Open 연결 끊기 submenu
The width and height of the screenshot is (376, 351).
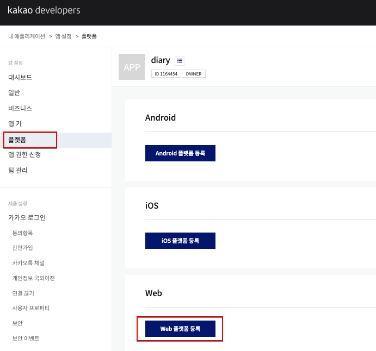23,293
